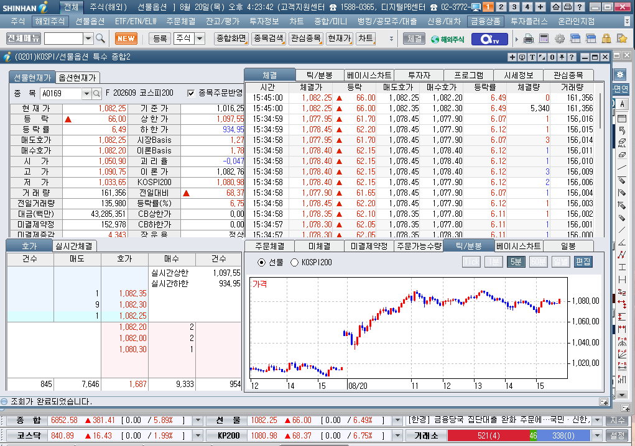The height and width of the screenshot is (446, 635).
Task: Toggle the 5분 chart interval
Action: pos(516,262)
